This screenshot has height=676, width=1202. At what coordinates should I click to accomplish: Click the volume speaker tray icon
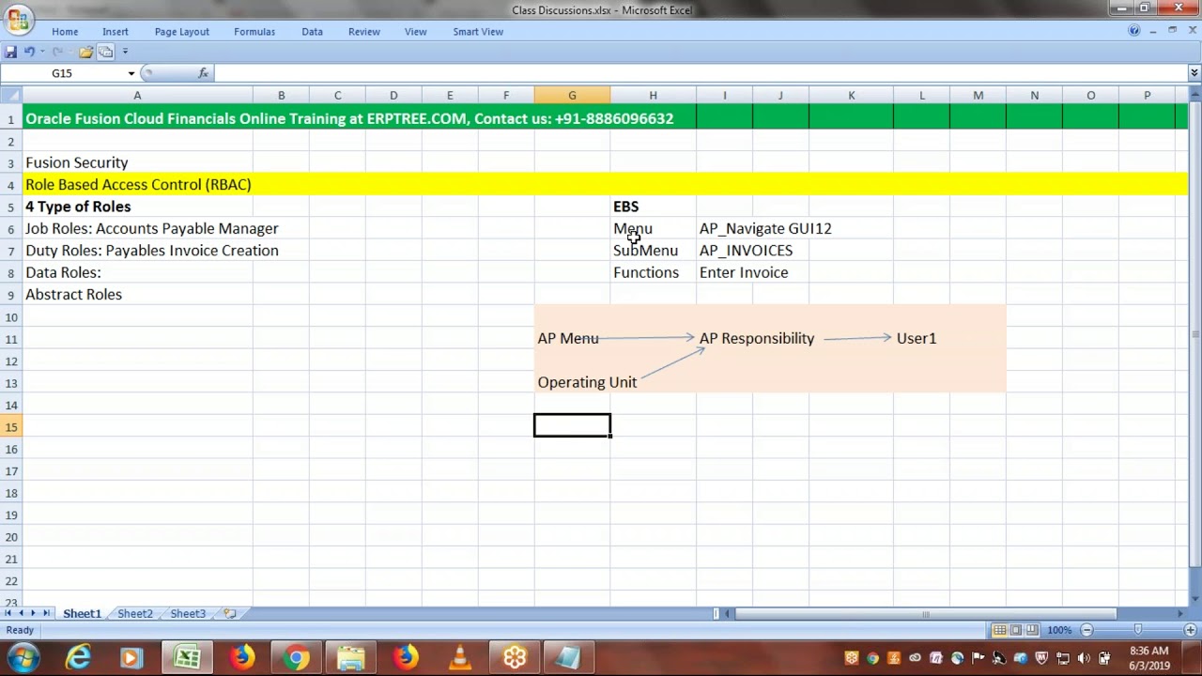pos(1084,658)
